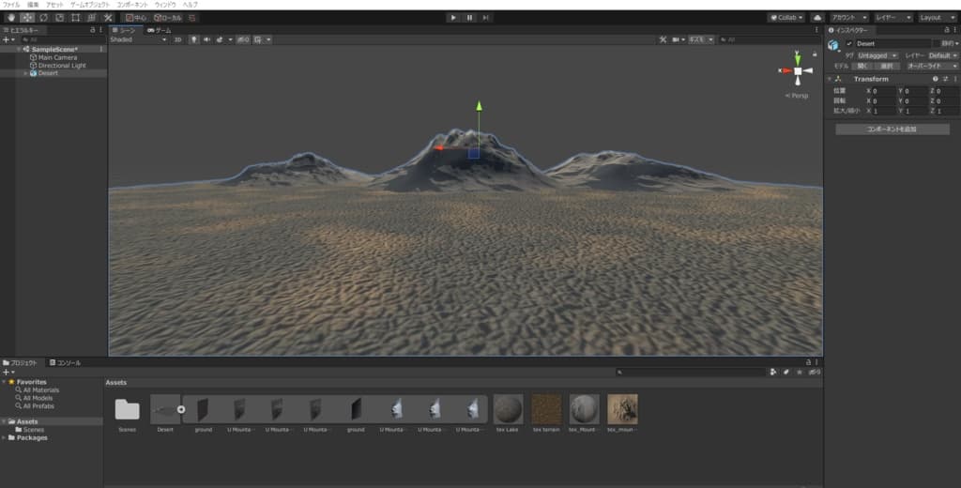Toggle scene lighting with the lightbulb icon

(x=194, y=39)
